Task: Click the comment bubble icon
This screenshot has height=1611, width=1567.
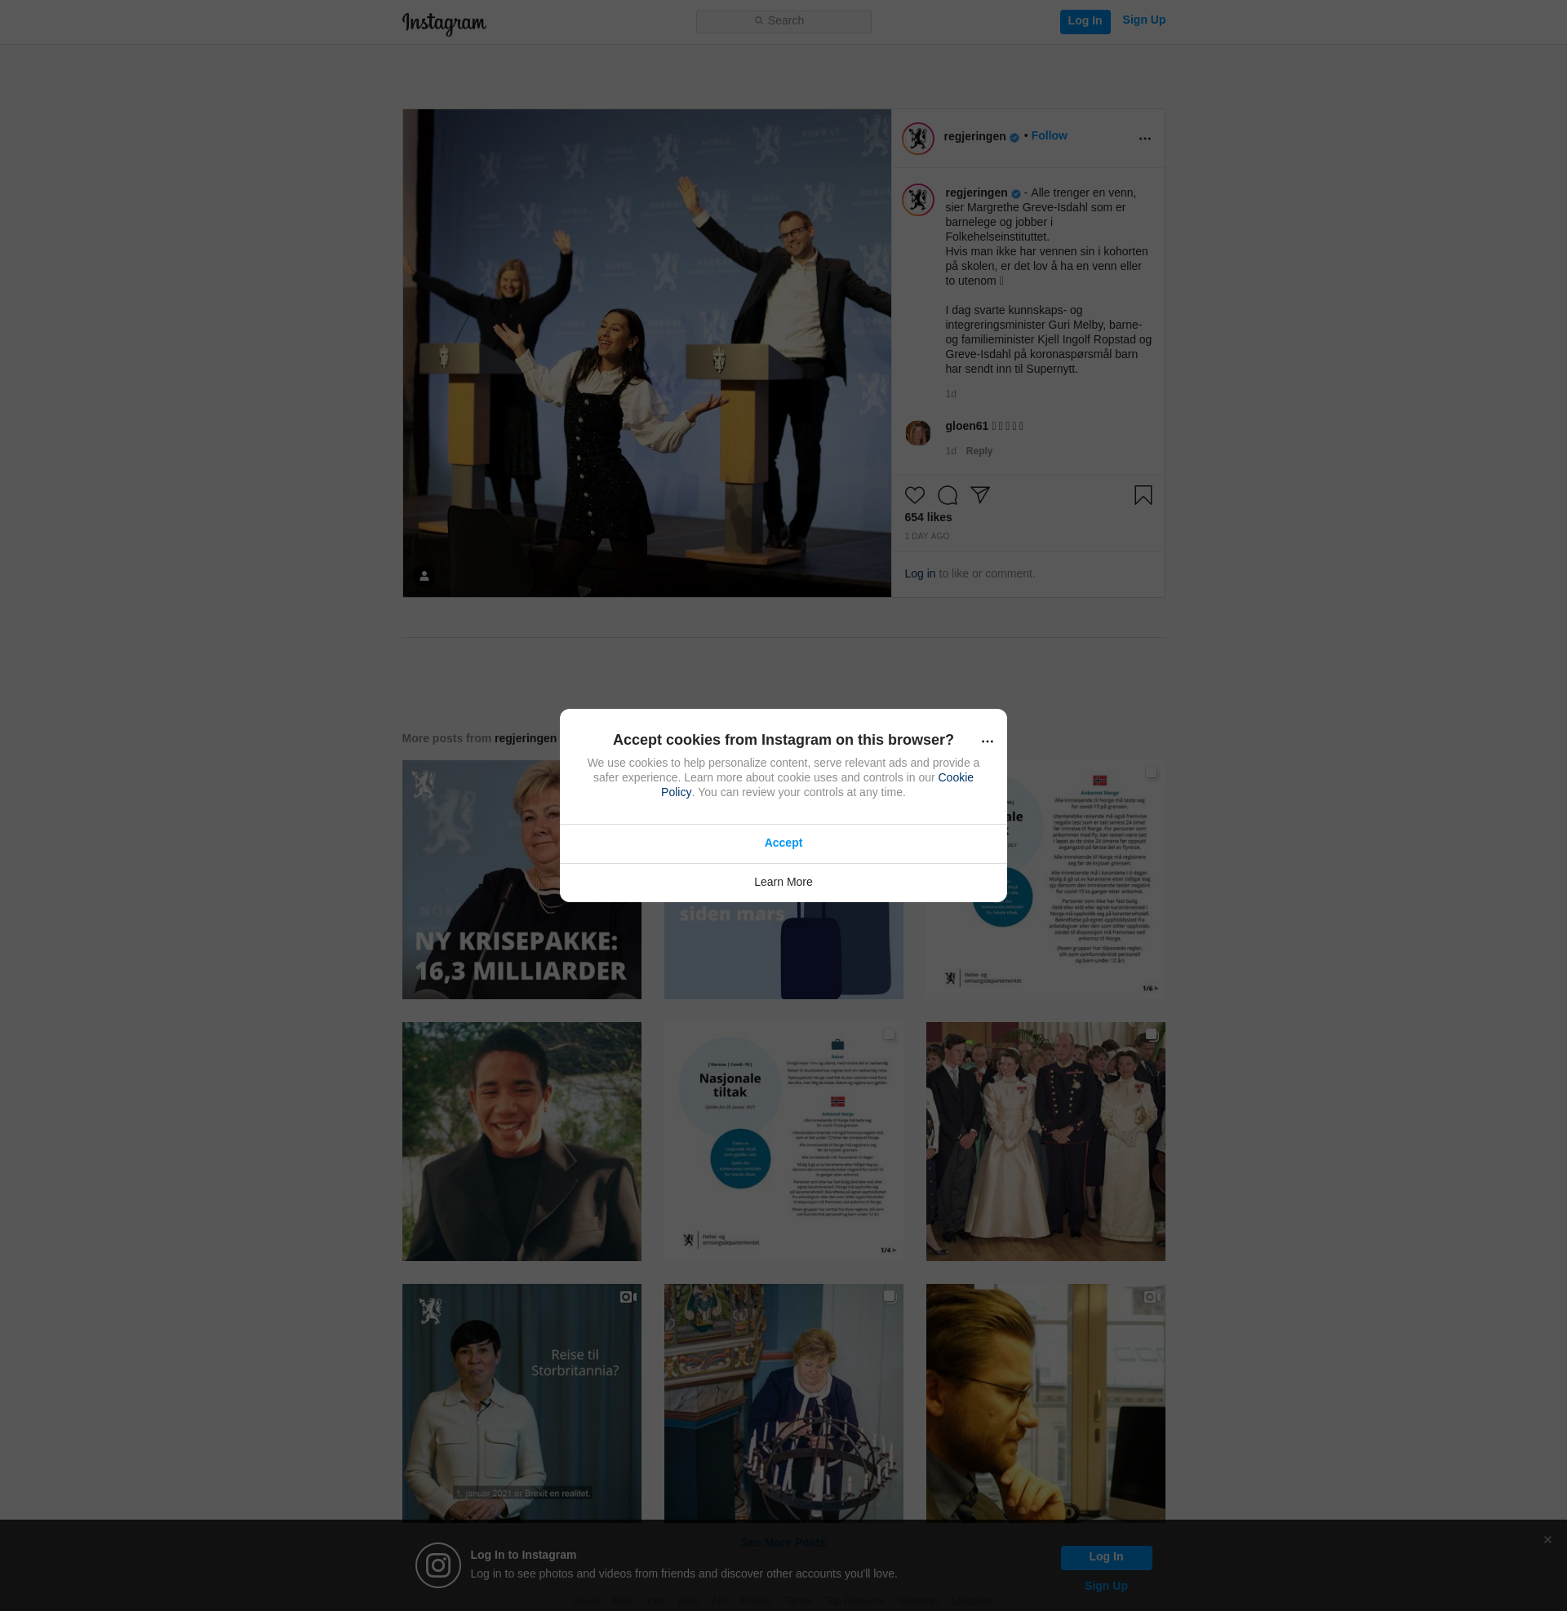Action: tap(948, 495)
